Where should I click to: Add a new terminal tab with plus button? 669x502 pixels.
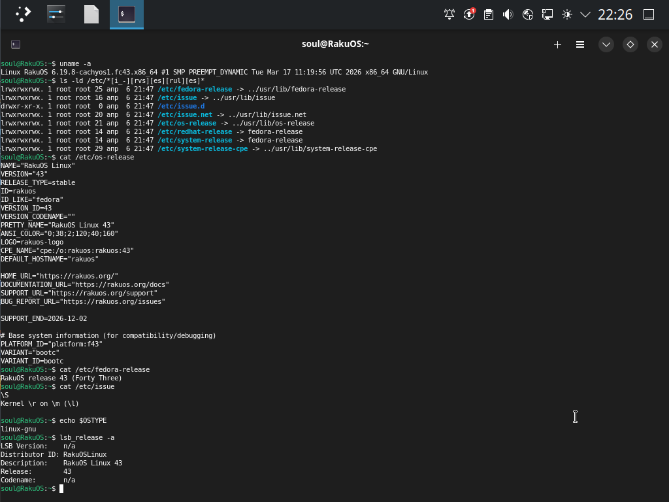[557, 44]
